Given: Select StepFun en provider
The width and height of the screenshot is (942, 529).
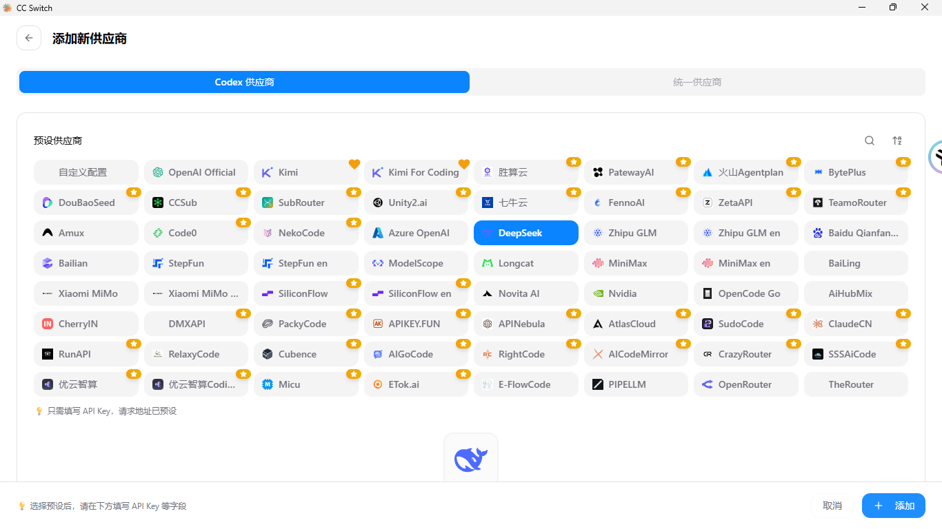Looking at the screenshot, I should tap(306, 263).
